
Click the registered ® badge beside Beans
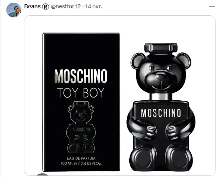pyautogui.click(x=45, y=7)
